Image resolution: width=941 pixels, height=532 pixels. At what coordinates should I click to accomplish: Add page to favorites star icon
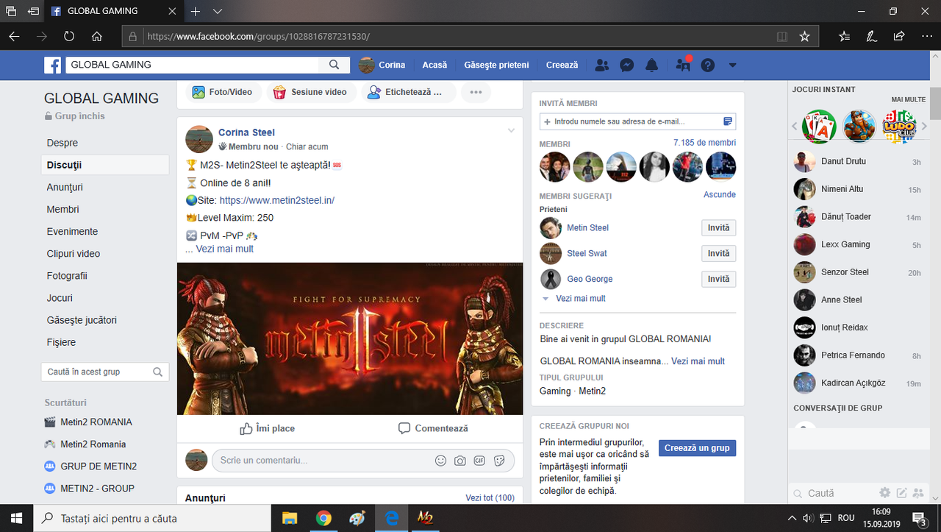pos(804,36)
